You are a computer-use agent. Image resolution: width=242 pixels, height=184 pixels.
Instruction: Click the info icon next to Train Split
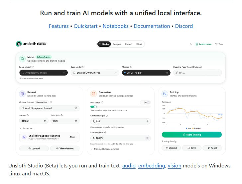tap(62, 115)
